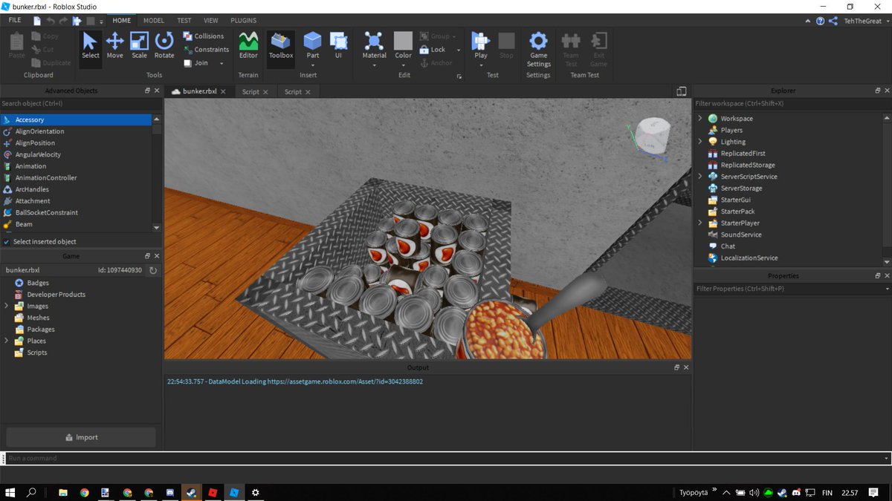The width and height of the screenshot is (892, 501).
Task: Click the Filter workspace field
Action: pos(792,103)
